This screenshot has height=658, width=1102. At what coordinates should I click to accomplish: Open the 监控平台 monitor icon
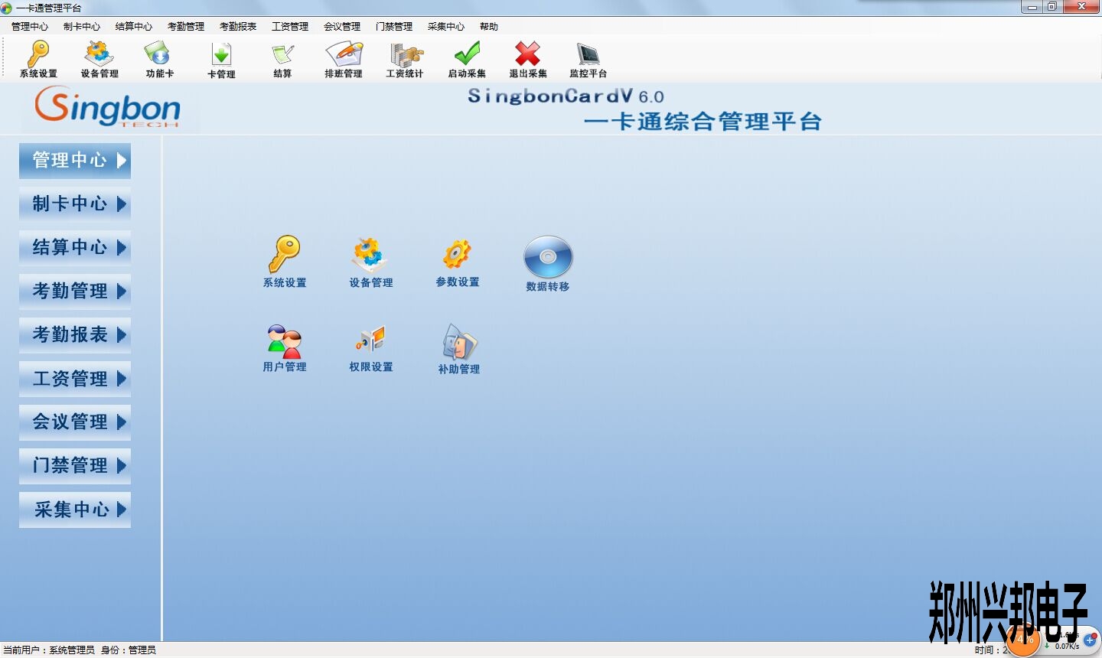click(588, 59)
